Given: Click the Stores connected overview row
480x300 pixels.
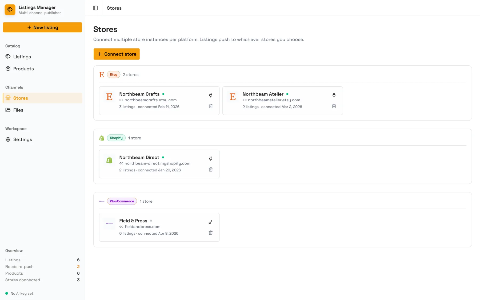Looking at the screenshot, I should coord(42,280).
